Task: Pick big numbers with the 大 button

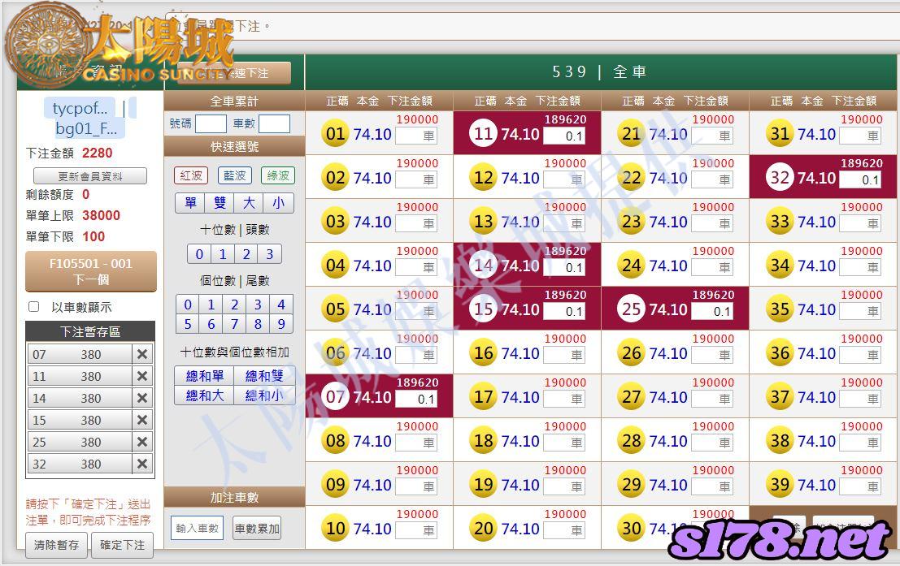Action: 249,203
